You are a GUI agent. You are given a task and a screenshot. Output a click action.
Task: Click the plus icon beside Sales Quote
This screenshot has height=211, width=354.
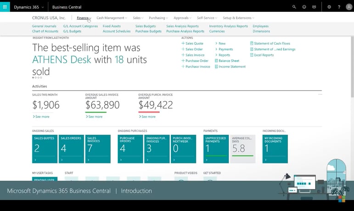pos(183,43)
